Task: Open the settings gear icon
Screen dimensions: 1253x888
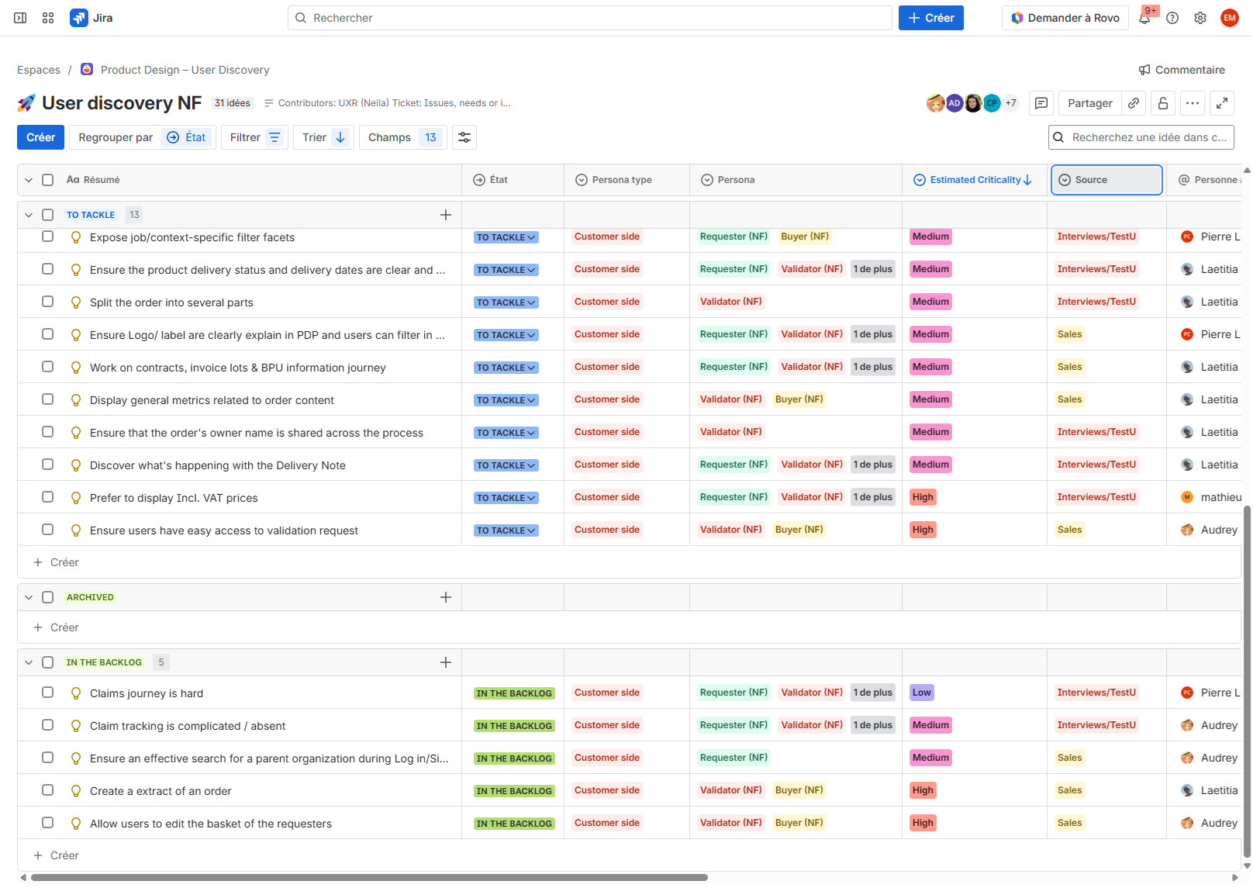Action: pos(1200,18)
